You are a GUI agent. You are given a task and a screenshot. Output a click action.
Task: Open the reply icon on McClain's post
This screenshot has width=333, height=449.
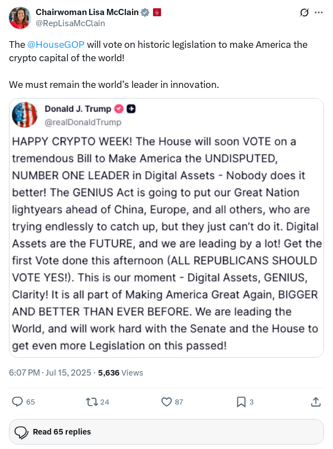click(17, 402)
